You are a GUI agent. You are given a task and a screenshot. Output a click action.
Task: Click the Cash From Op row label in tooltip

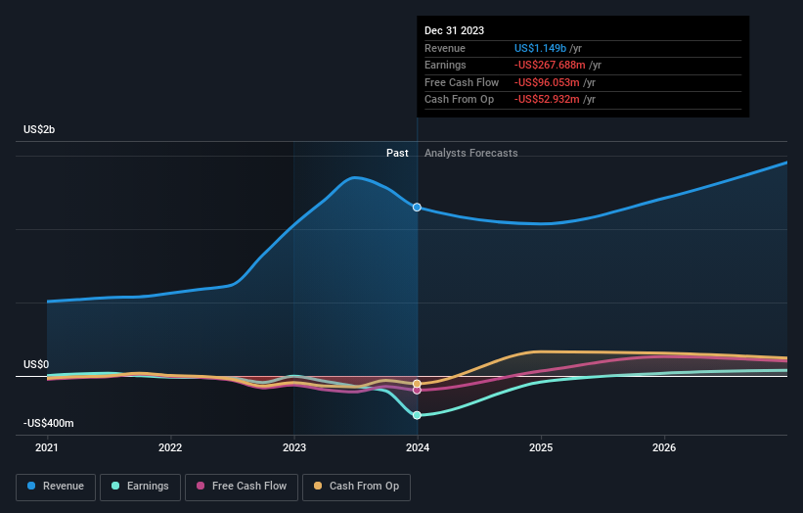pos(460,100)
